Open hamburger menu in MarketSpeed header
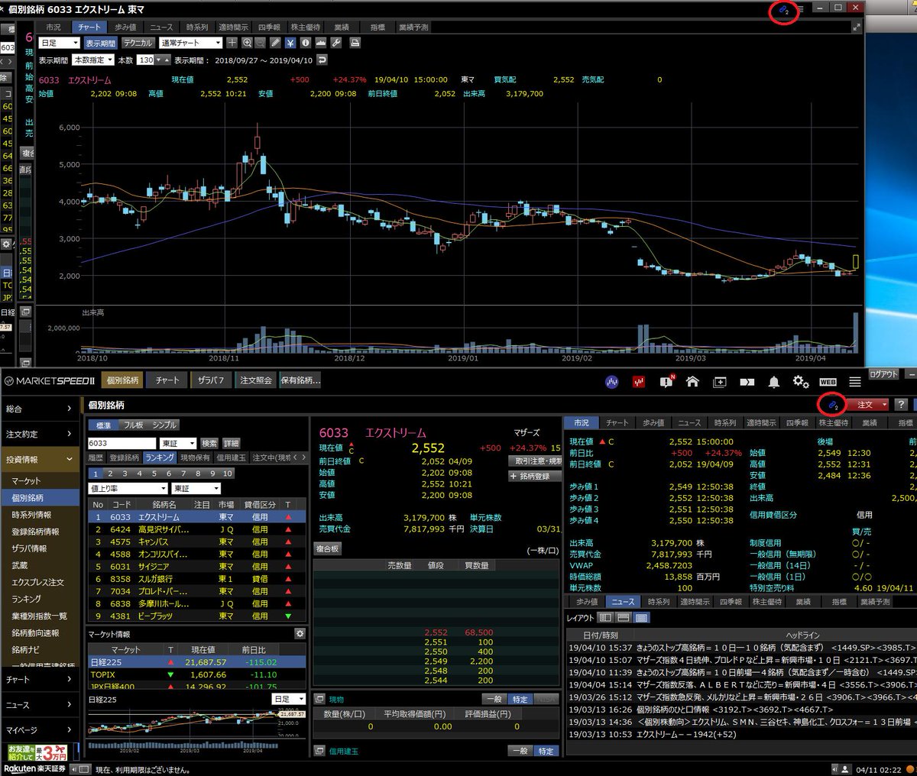Image resolution: width=917 pixels, height=776 pixels. pos(855,381)
